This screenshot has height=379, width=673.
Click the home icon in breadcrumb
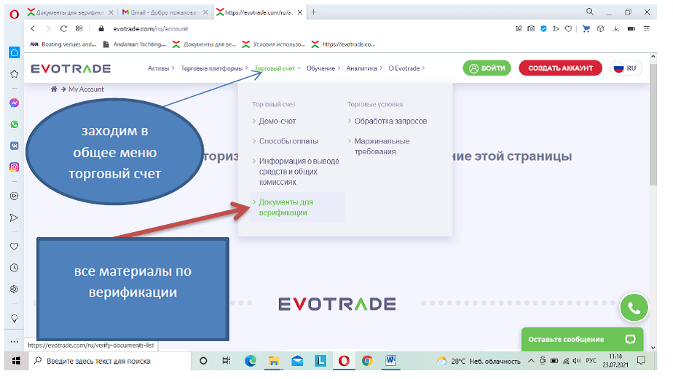(x=54, y=89)
